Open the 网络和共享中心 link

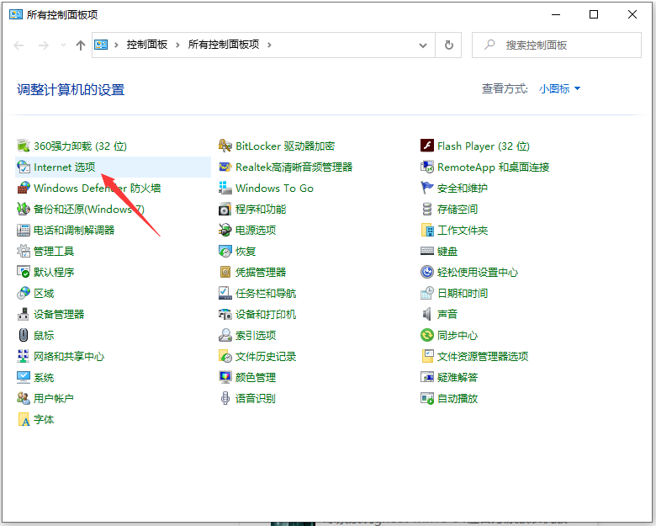point(69,357)
